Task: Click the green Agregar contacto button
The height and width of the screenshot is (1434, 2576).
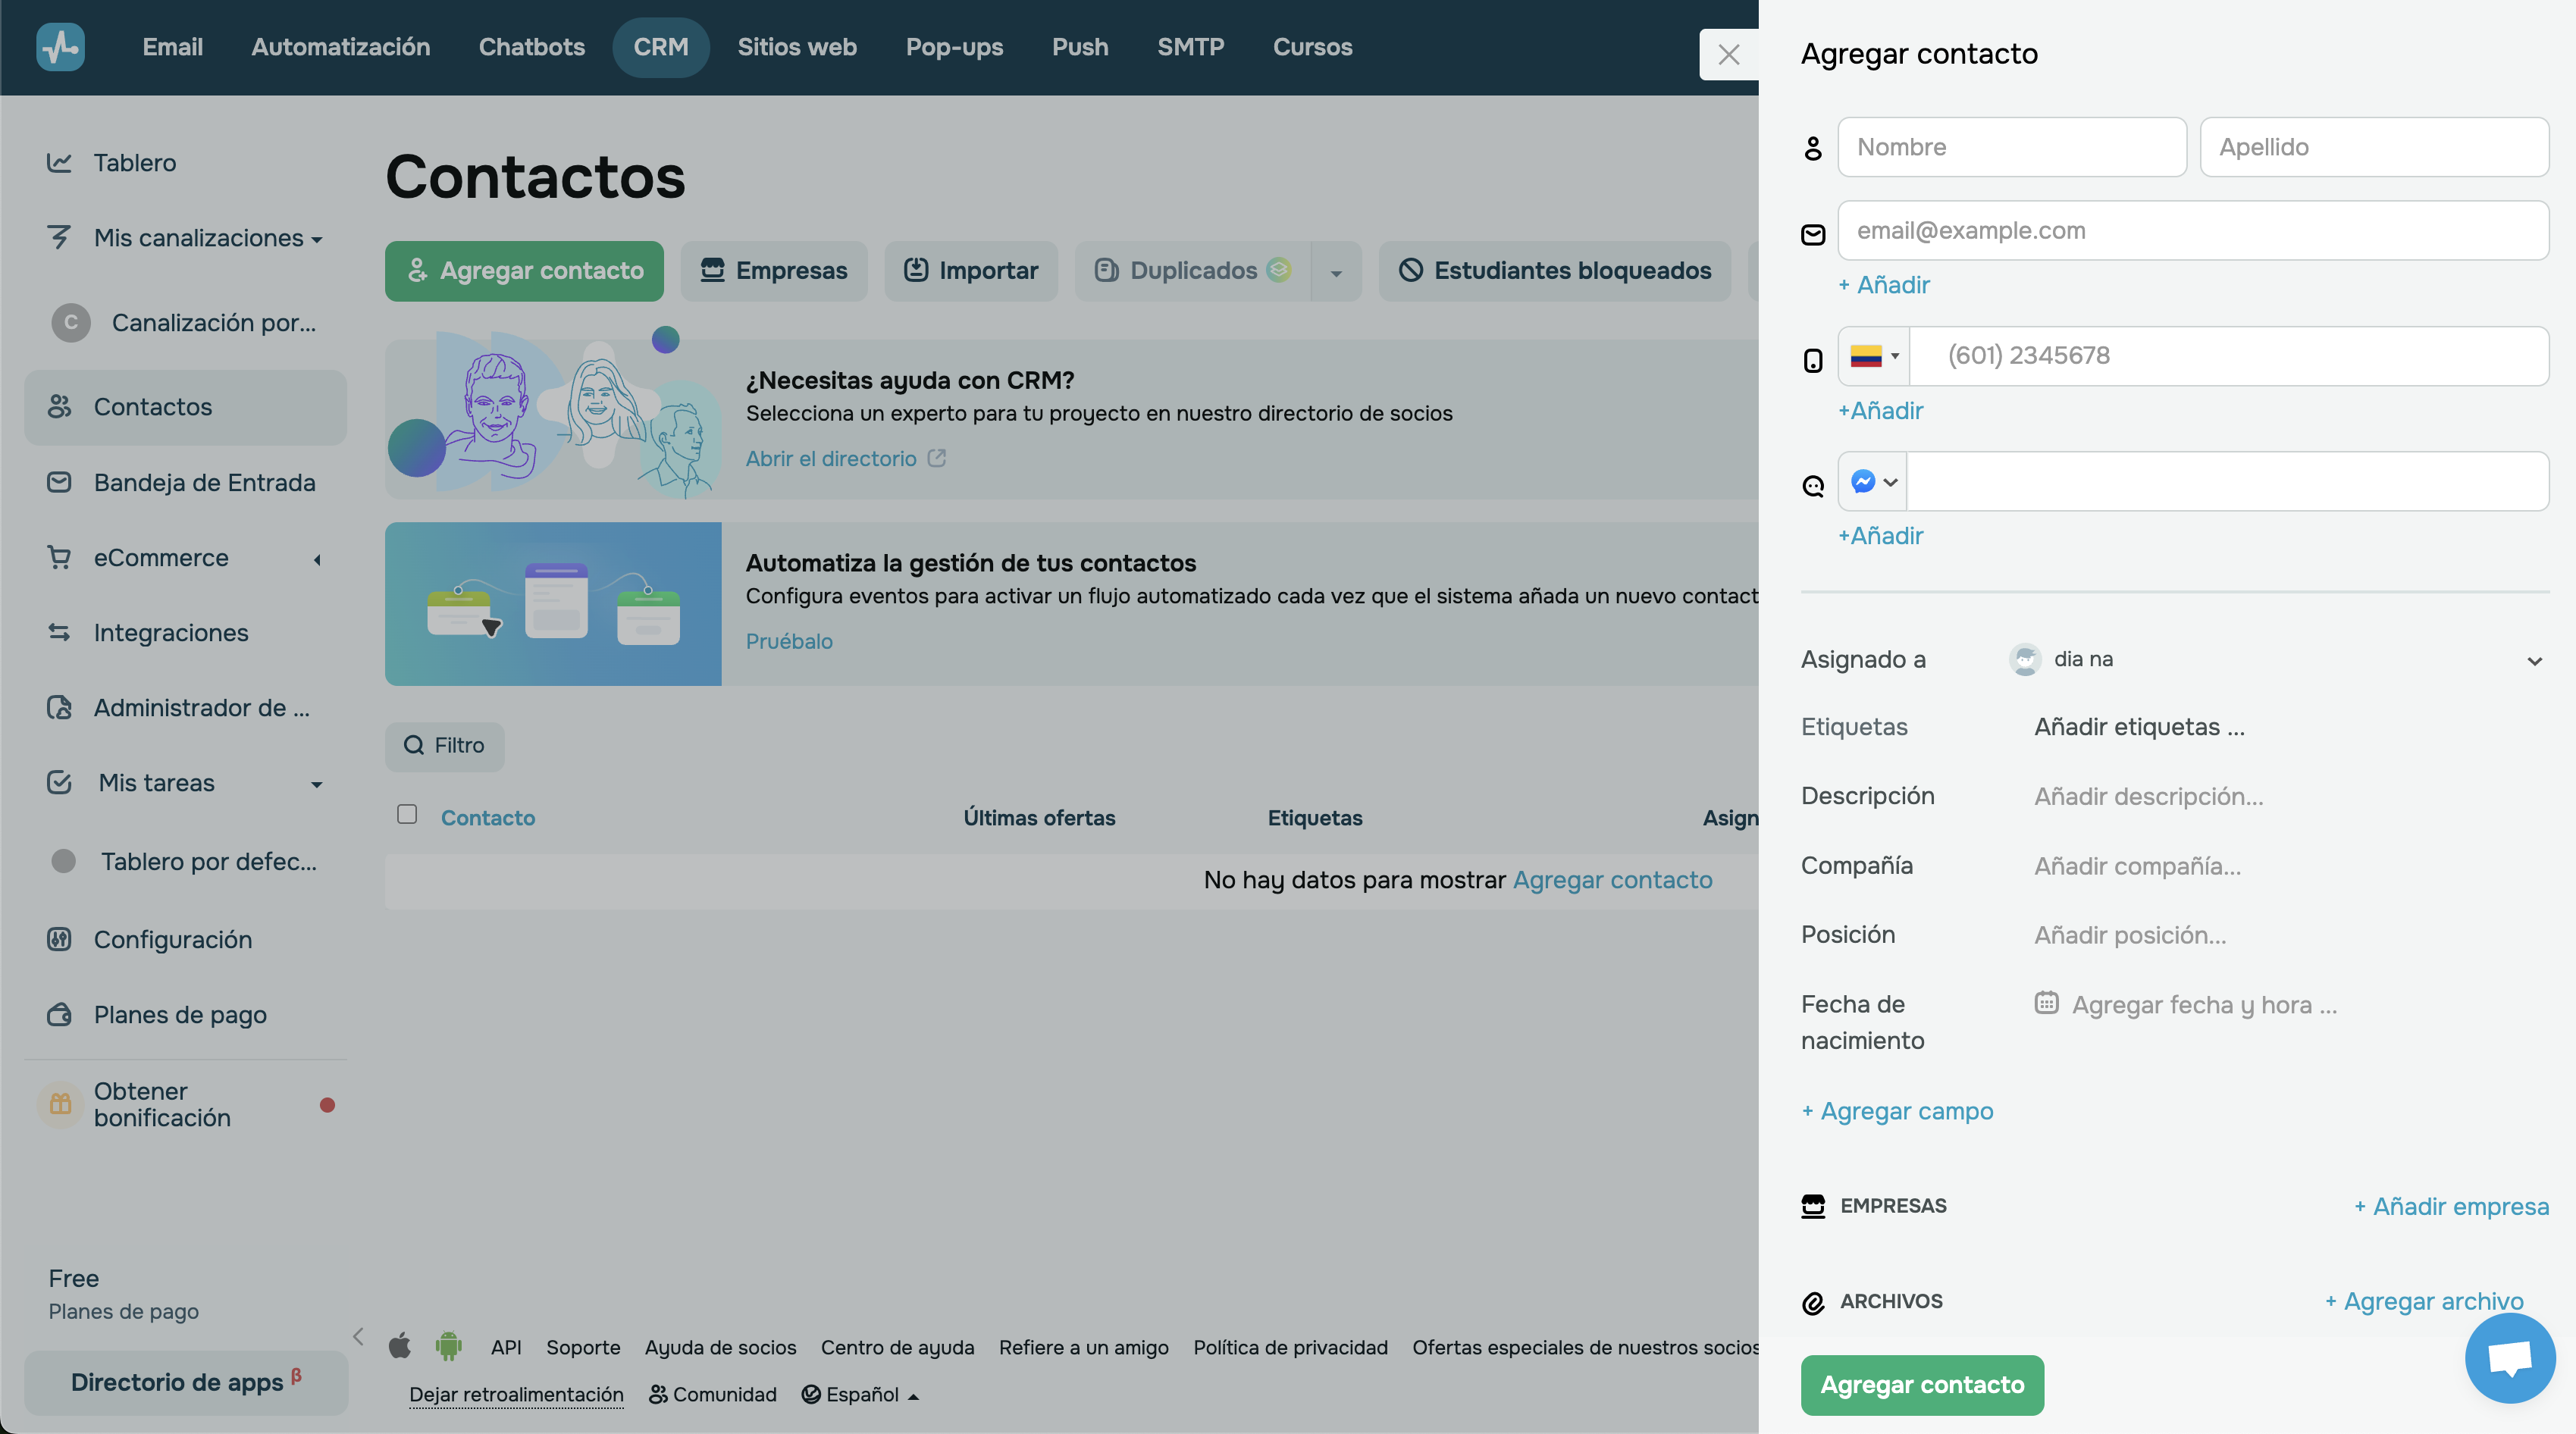Action: click(x=1921, y=1385)
